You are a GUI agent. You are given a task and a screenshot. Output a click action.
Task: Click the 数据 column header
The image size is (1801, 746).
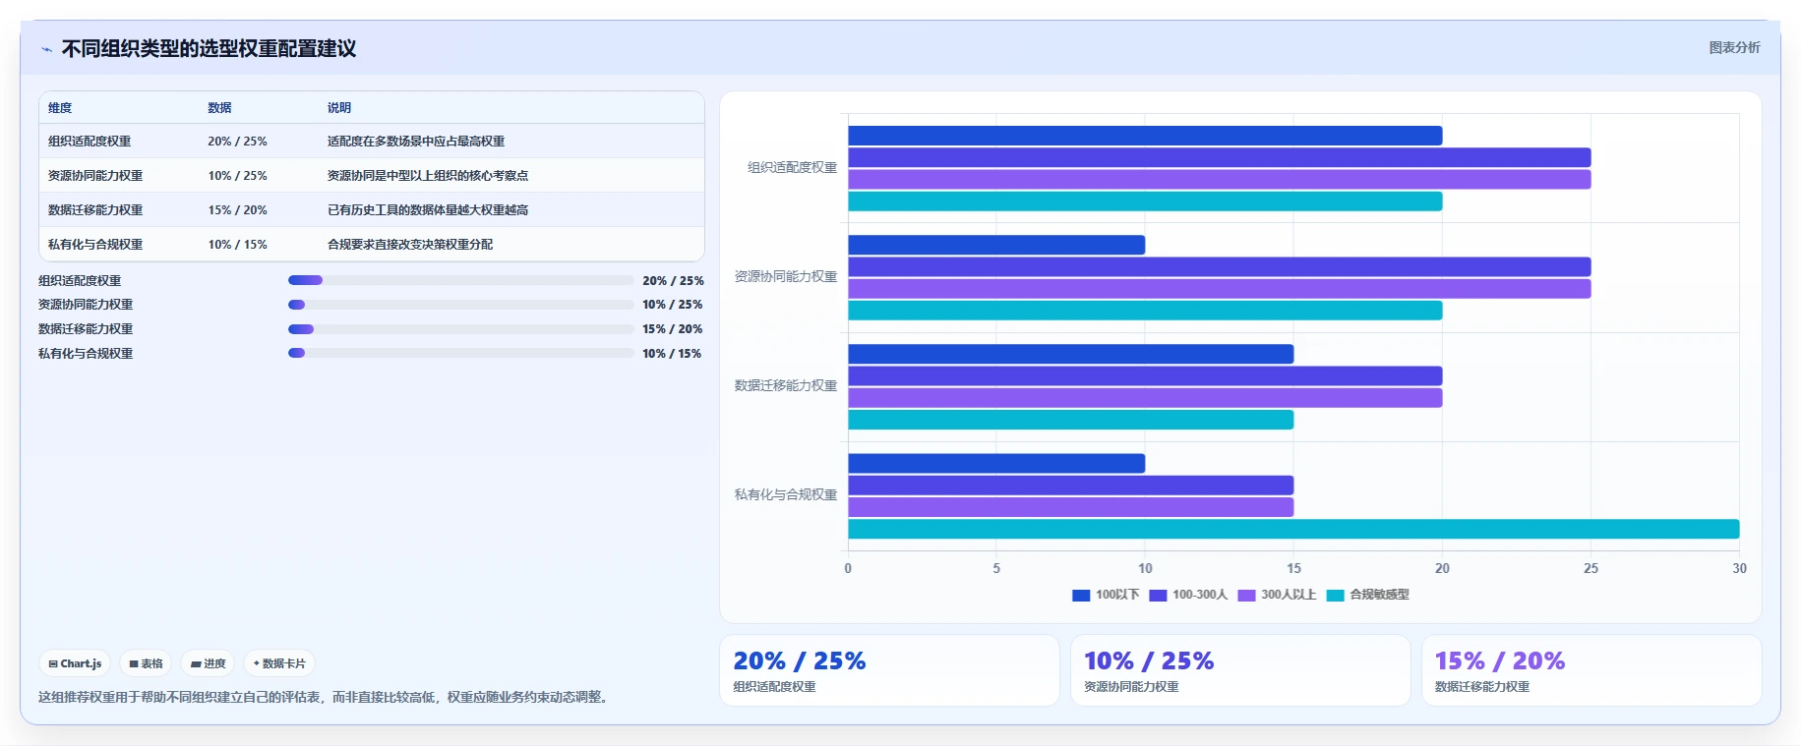click(219, 108)
